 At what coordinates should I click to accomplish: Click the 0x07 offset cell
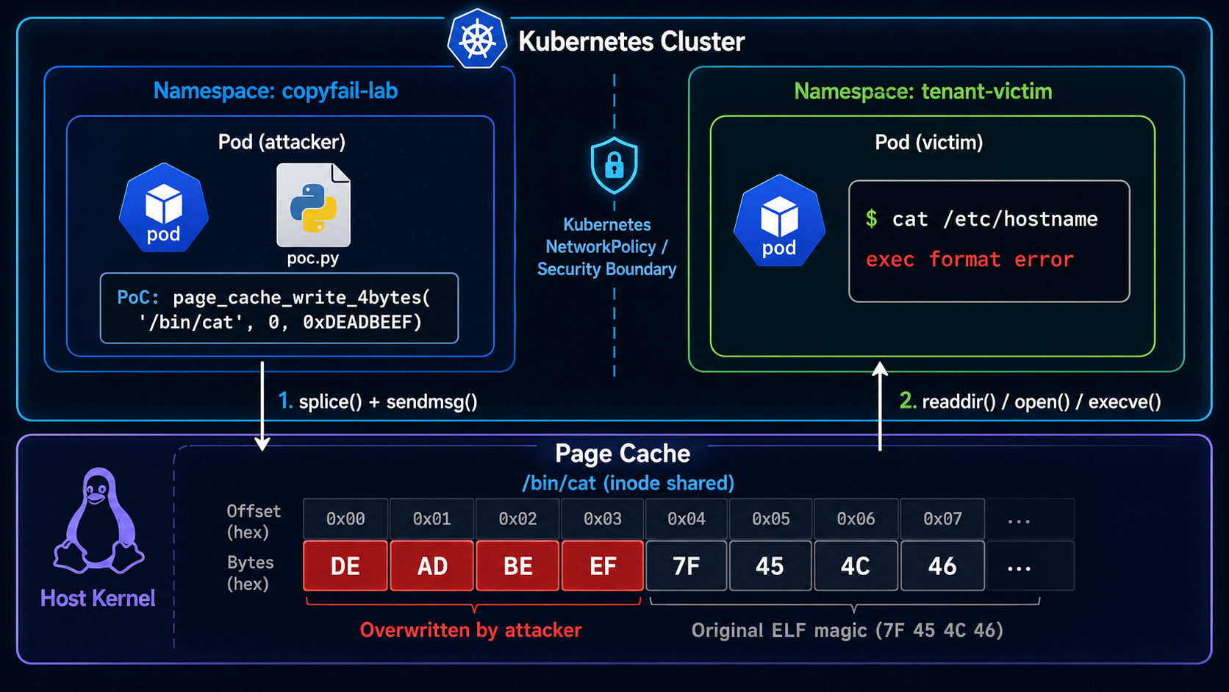tap(942, 519)
